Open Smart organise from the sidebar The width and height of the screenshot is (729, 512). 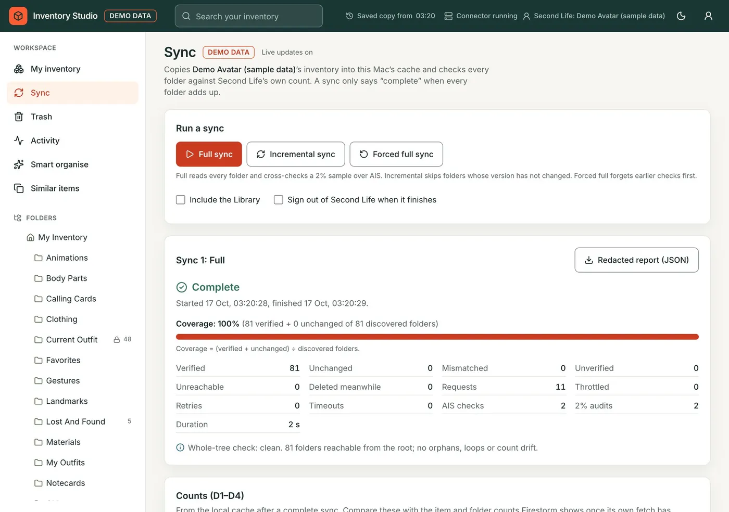(x=72, y=164)
